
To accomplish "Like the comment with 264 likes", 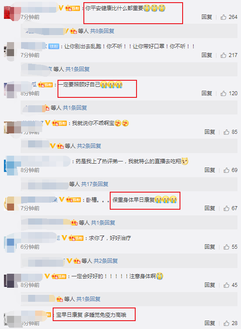I will click(x=223, y=17).
